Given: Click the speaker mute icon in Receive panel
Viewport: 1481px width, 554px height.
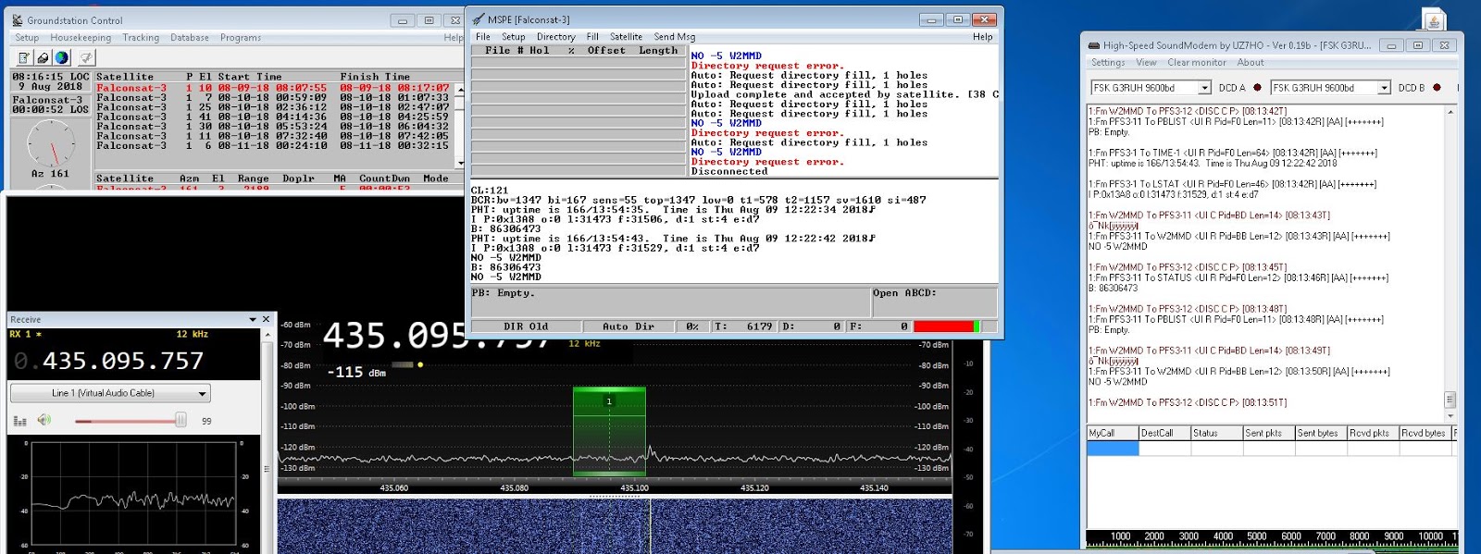Looking at the screenshot, I should [44, 420].
